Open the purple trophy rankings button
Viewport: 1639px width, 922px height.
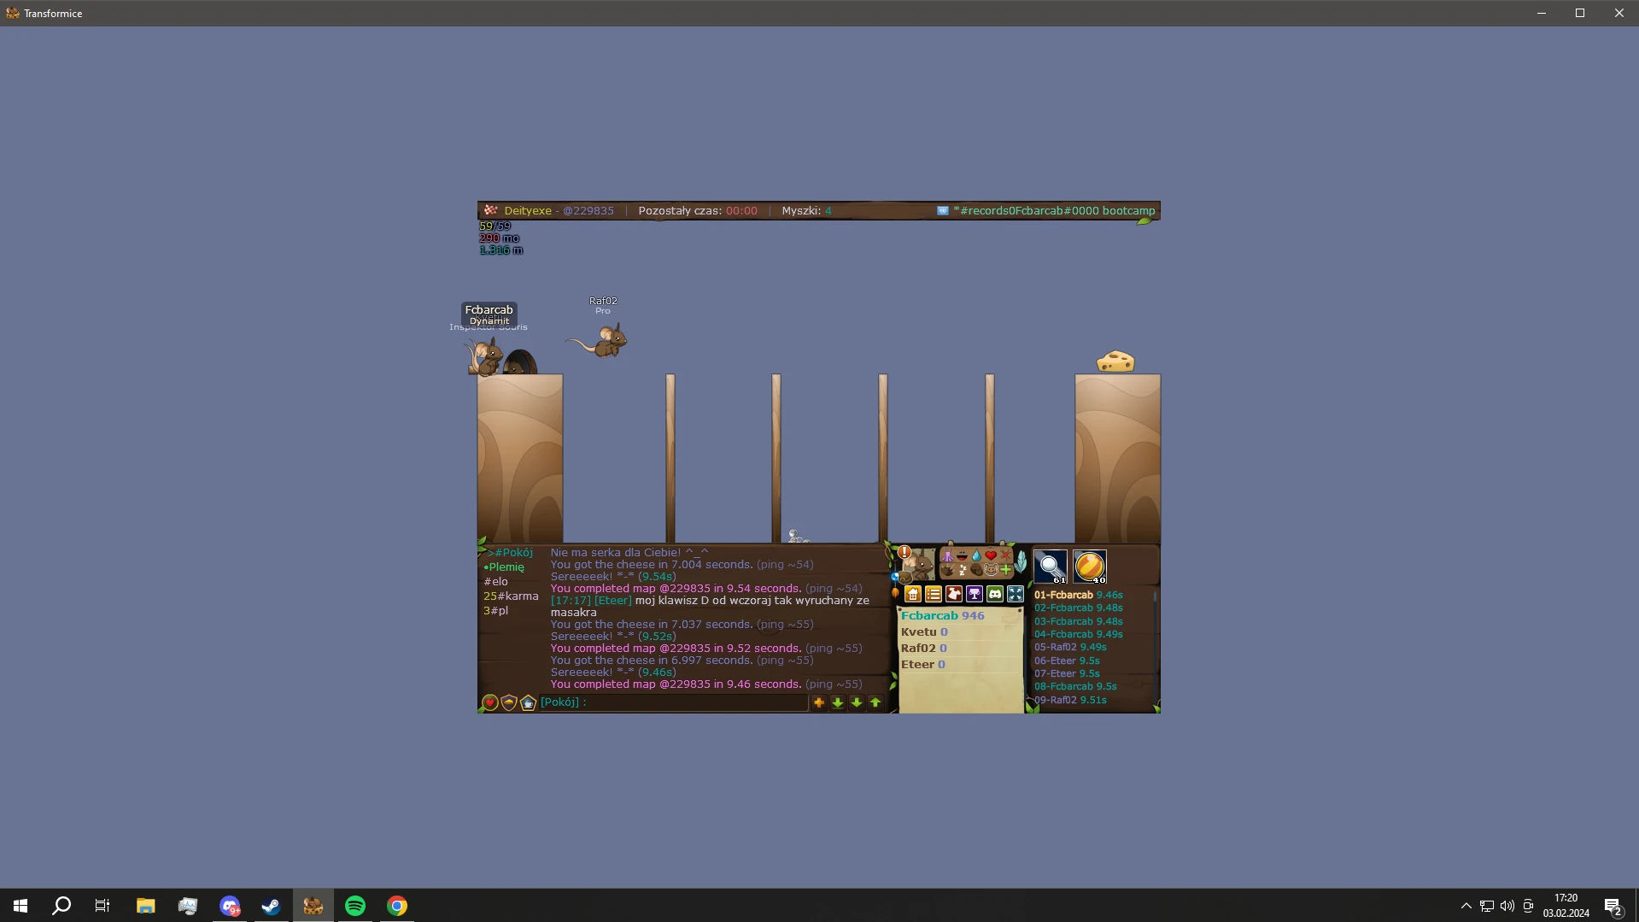pyautogui.click(x=975, y=594)
